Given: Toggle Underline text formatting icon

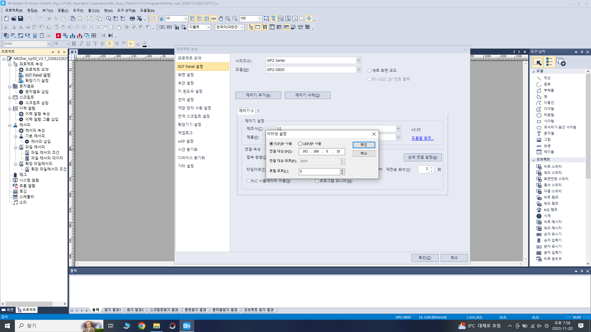Looking at the screenshot, I should click(x=88, y=44).
